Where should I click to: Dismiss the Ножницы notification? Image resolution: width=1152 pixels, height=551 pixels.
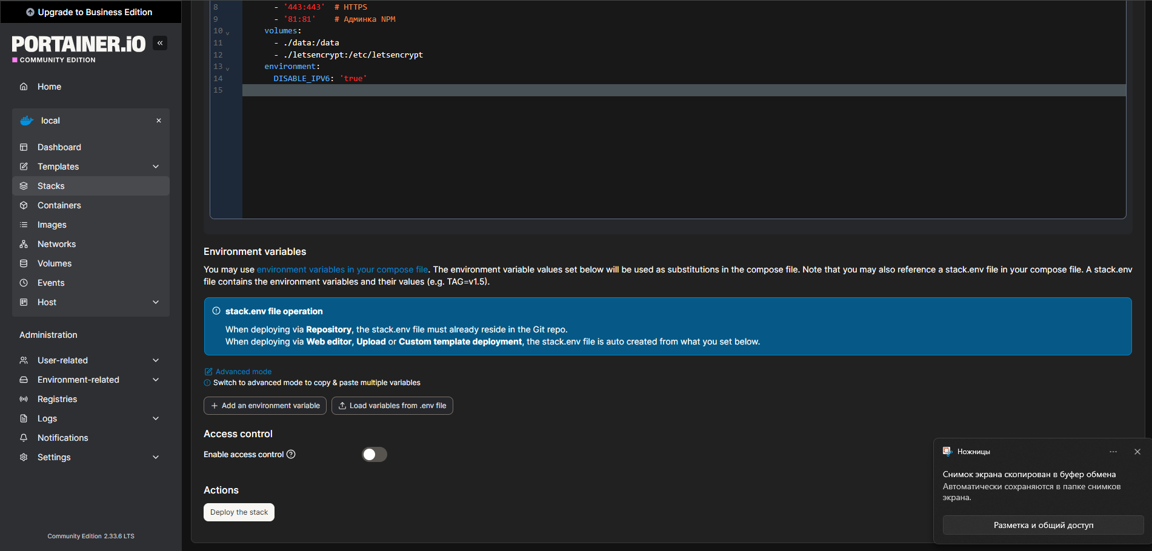point(1137,452)
